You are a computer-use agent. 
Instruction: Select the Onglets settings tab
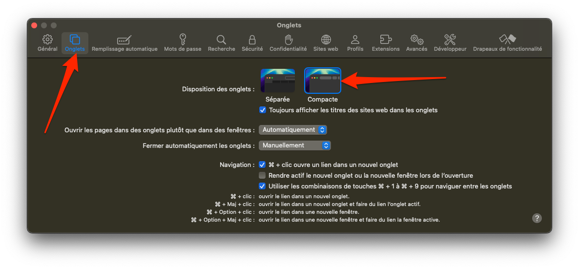pyautogui.click(x=75, y=43)
